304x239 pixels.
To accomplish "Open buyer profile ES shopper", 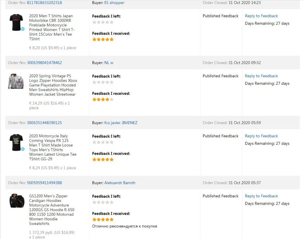I will pos(114,3).
